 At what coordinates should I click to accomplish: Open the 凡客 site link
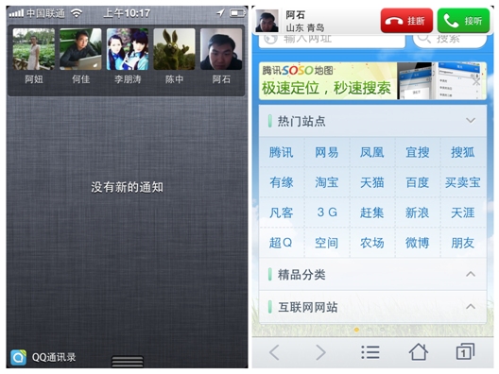tap(282, 212)
